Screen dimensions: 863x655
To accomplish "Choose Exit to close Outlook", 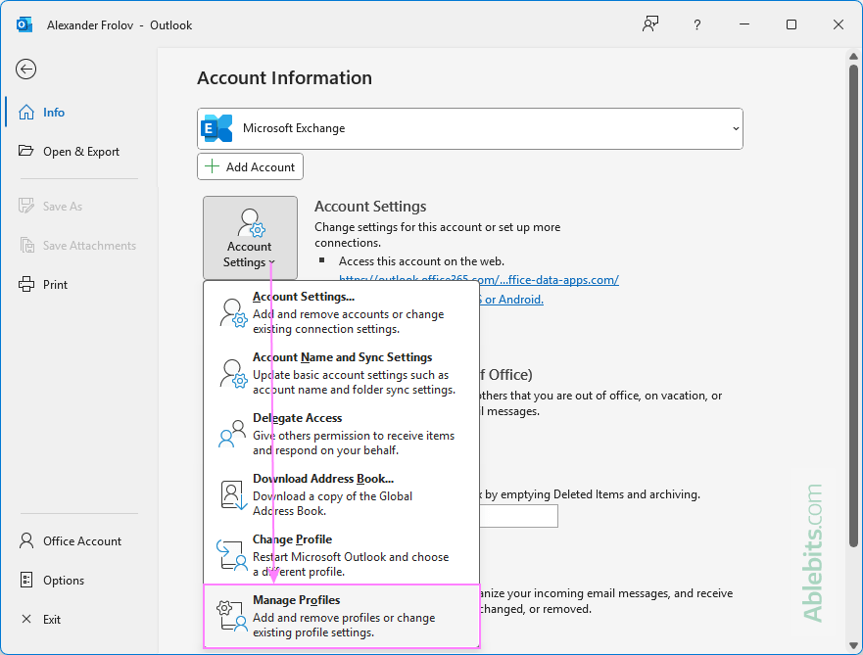I will point(81,619).
